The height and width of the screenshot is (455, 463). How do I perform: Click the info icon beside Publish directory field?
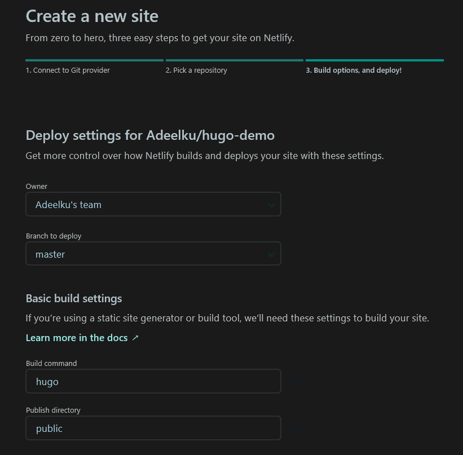click(293, 427)
